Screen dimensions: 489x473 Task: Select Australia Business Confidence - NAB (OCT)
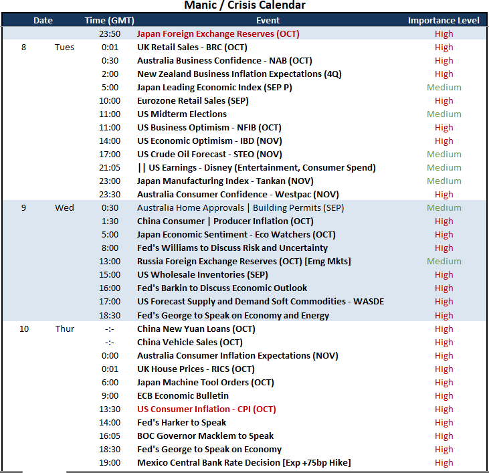[x=225, y=60]
